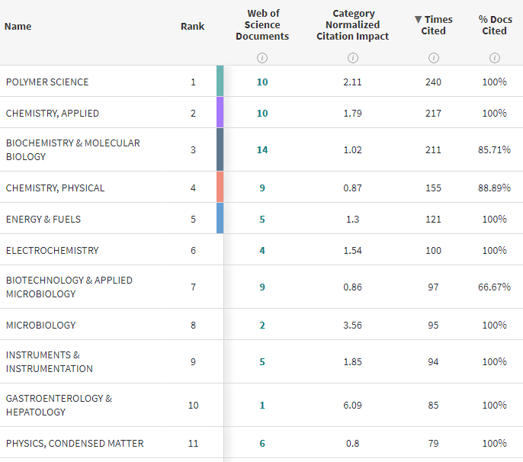Click info icon under Times Cited
Image resolution: width=523 pixels, height=462 pixels.
(433, 58)
